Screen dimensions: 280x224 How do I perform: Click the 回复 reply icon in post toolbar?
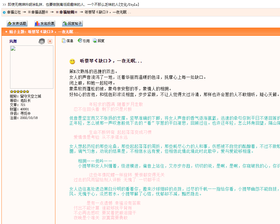tap(99, 41)
